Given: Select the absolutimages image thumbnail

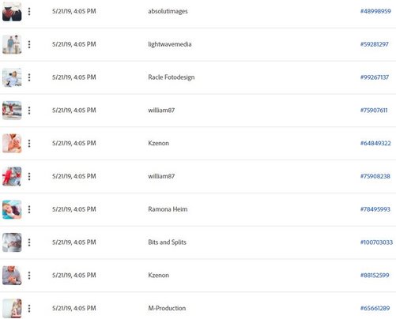Looking at the screenshot, I should (x=12, y=11).
